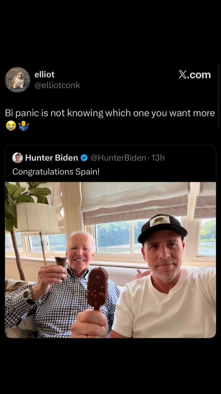Click the @HunterBiden handle
The height and width of the screenshot is (394, 221).
pyautogui.click(x=118, y=158)
